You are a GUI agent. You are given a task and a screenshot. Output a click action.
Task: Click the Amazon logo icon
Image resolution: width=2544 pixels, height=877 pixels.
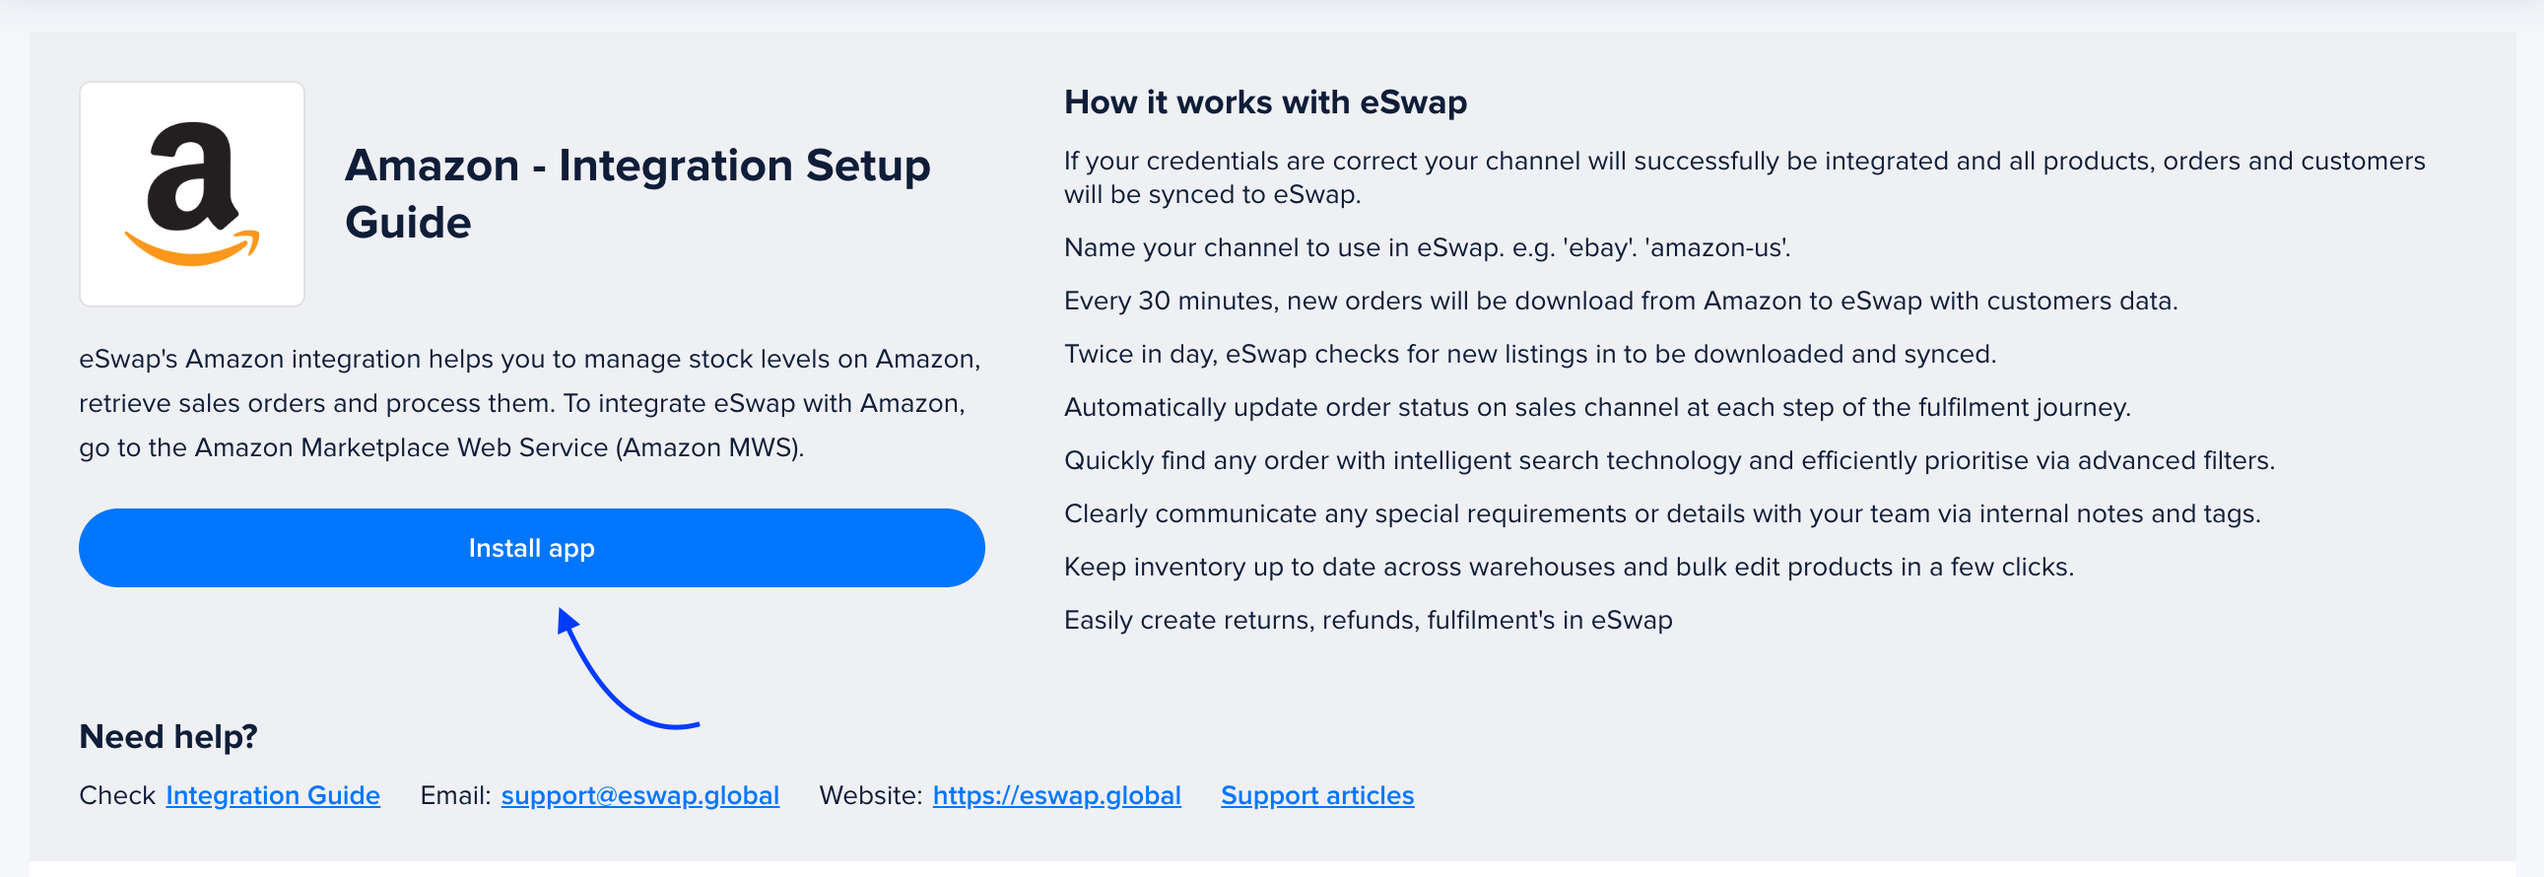tap(191, 193)
